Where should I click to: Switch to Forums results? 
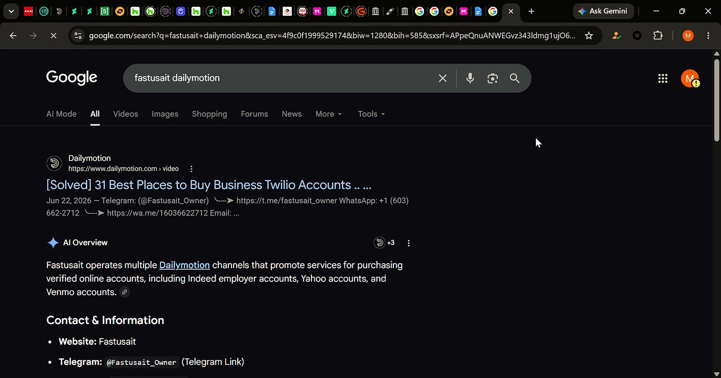pos(255,114)
